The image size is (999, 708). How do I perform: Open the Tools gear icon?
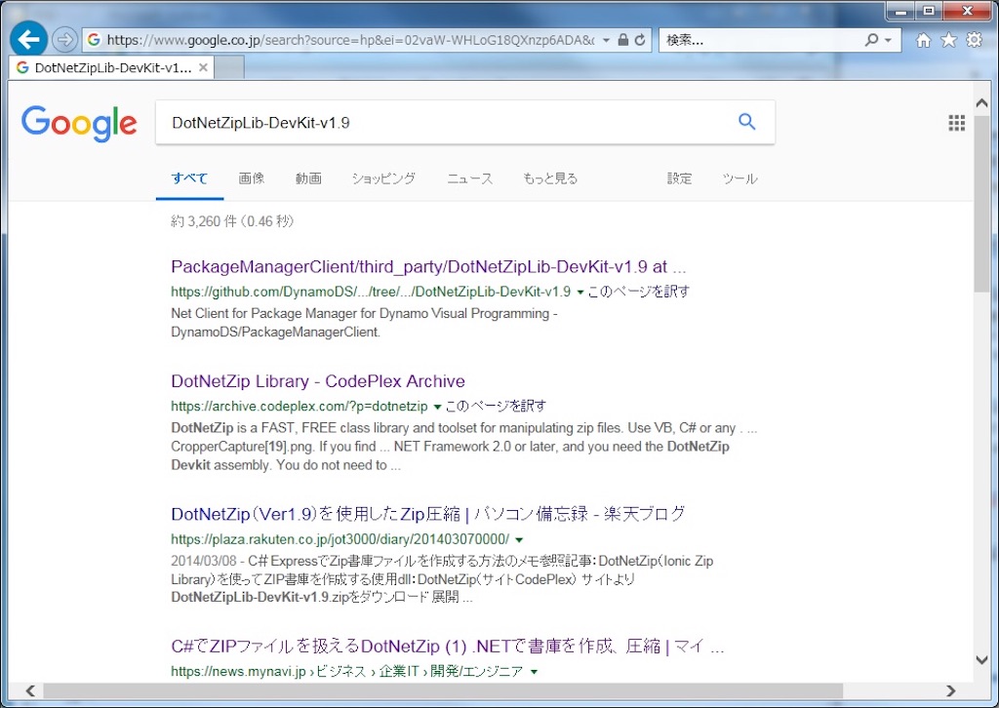tap(975, 40)
